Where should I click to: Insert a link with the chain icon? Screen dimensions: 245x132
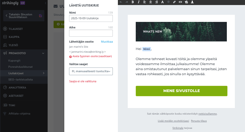click(x=174, y=2)
